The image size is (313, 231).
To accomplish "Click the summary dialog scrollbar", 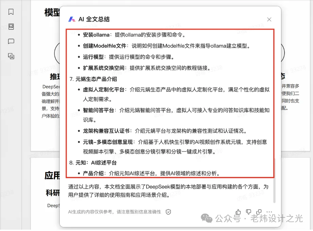I will click(275, 180).
